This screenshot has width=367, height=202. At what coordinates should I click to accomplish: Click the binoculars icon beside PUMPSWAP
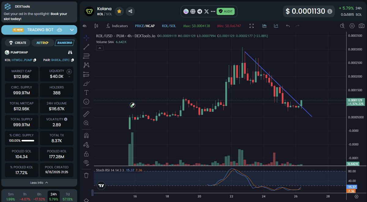[x=70, y=52]
